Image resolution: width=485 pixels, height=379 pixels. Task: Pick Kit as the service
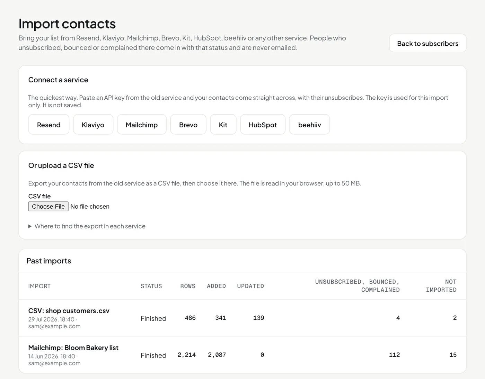[x=223, y=125]
